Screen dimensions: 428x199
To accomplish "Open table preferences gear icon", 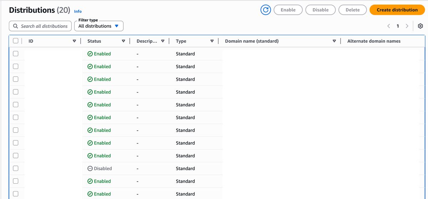I will (x=420, y=26).
